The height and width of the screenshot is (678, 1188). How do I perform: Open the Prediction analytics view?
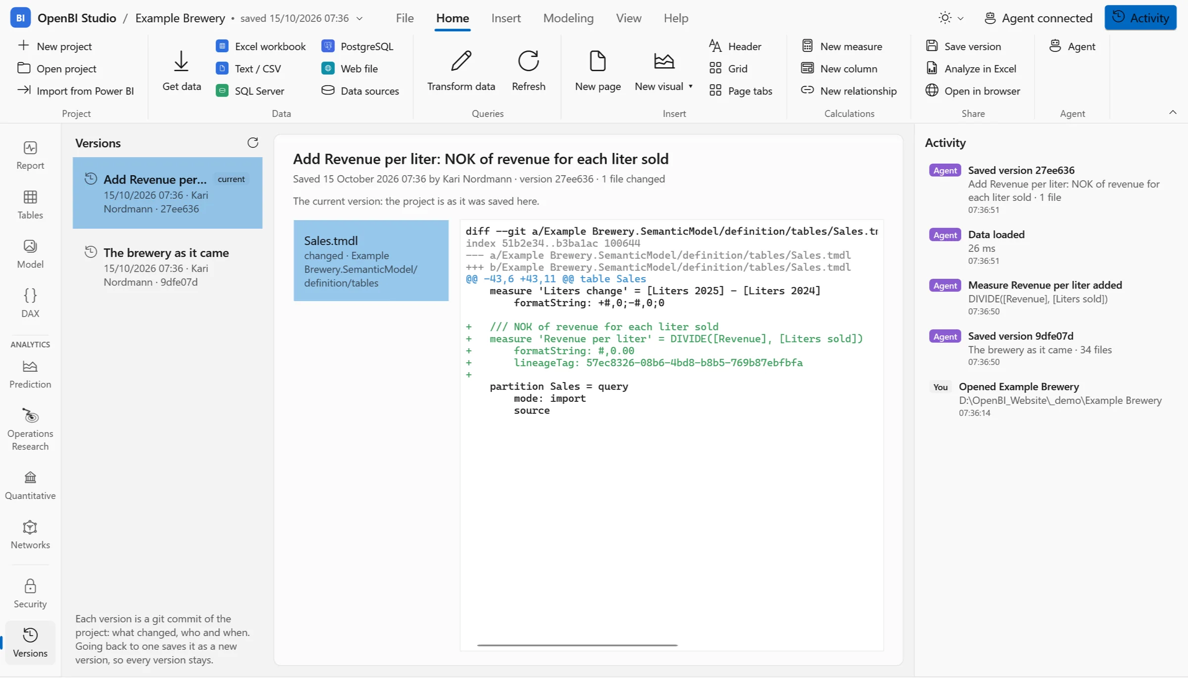click(30, 374)
